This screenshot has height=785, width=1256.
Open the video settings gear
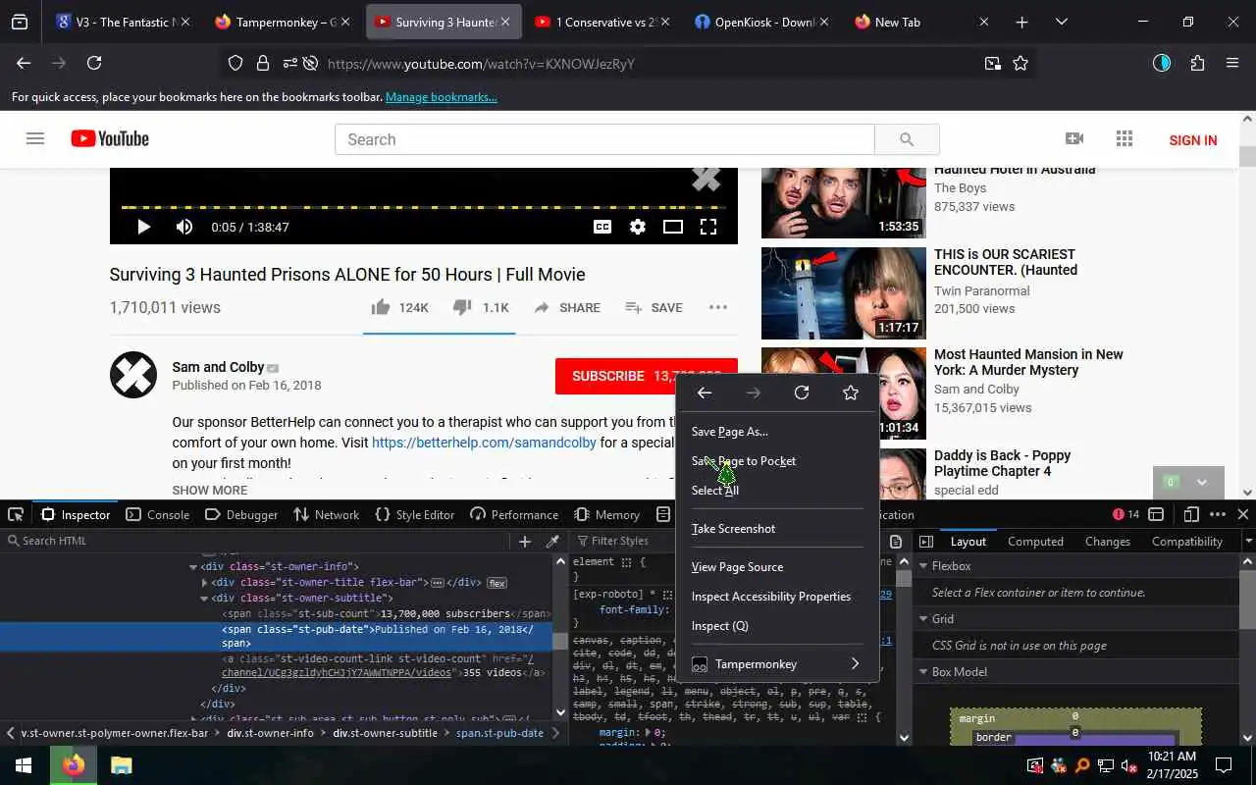pyautogui.click(x=638, y=227)
